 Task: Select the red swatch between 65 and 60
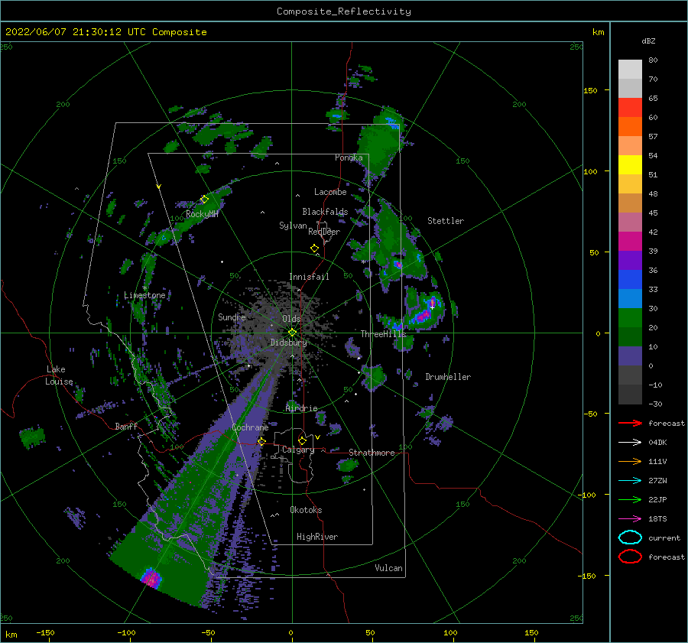pos(630,108)
